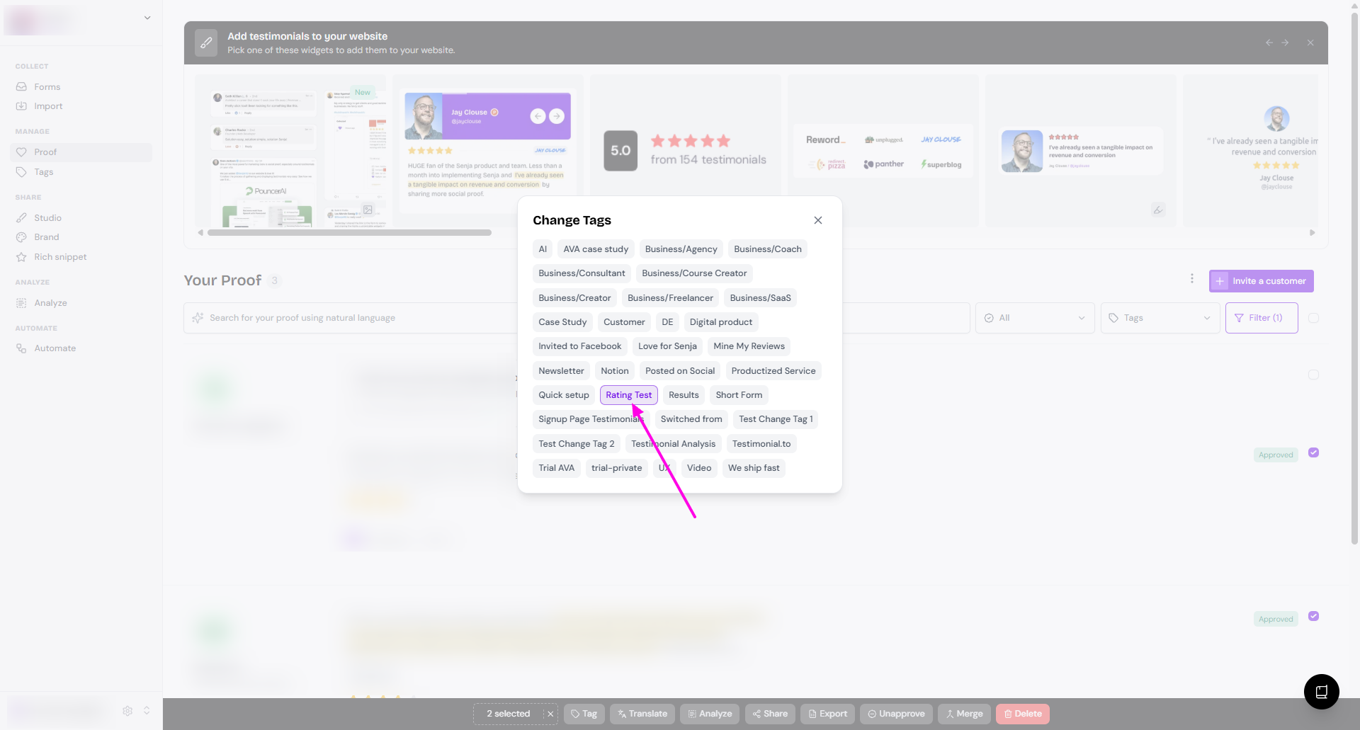Image resolution: width=1360 pixels, height=730 pixels.
Task: Toggle the select-all checkbox near Filter
Action: pyautogui.click(x=1313, y=318)
